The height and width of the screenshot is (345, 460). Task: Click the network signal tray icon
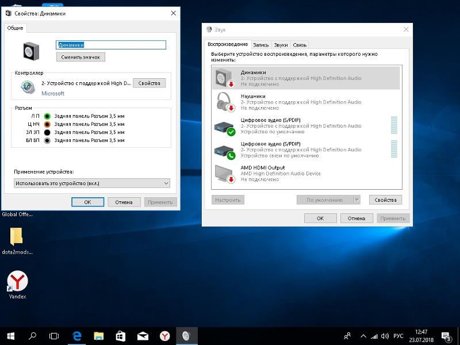coord(374,336)
